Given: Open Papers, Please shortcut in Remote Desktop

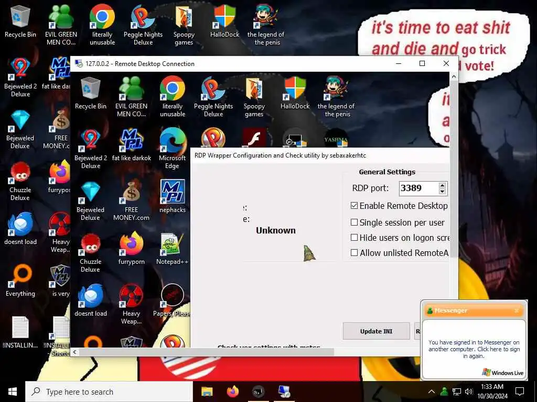Looking at the screenshot, I should [x=172, y=301].
